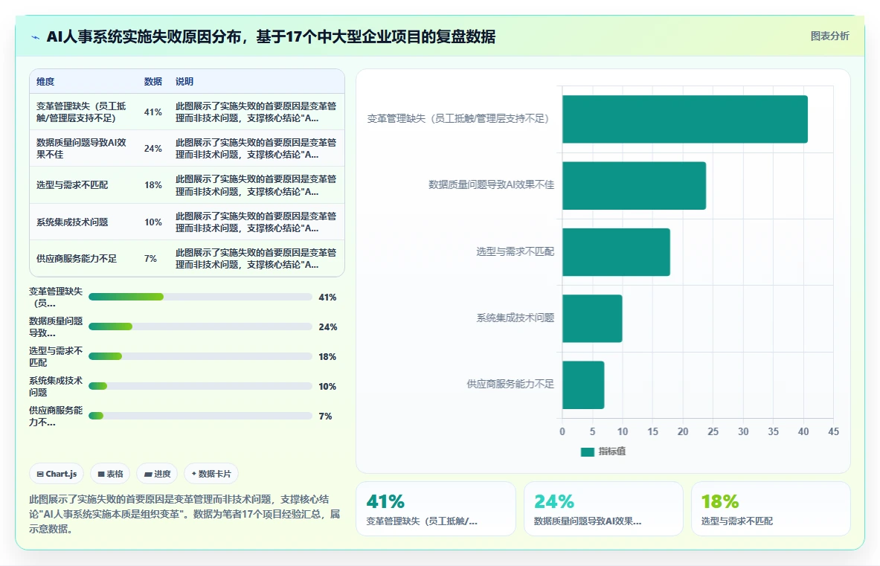Click the x-axis tick label 45

pos(833,431)
